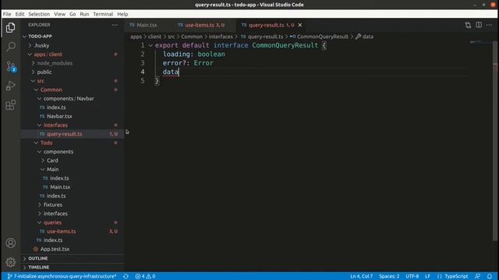The width and height of the screenshot is (499, 280).
Task: Open editor more actions ellipsis
Action: pyautogui.click(x=489, y=25)
